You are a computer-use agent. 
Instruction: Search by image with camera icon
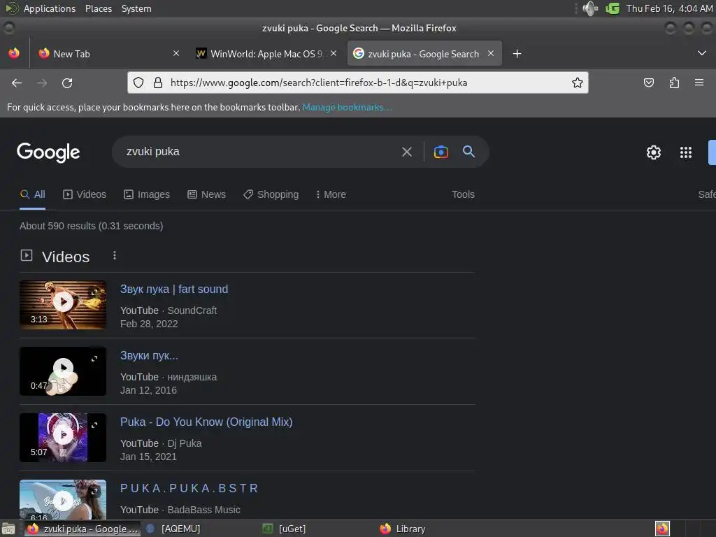[441, 152]
